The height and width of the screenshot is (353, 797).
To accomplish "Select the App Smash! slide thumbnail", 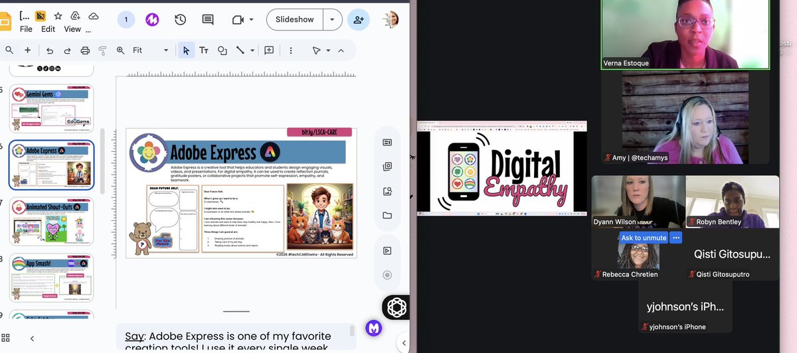I will click(x=51, y=277).
